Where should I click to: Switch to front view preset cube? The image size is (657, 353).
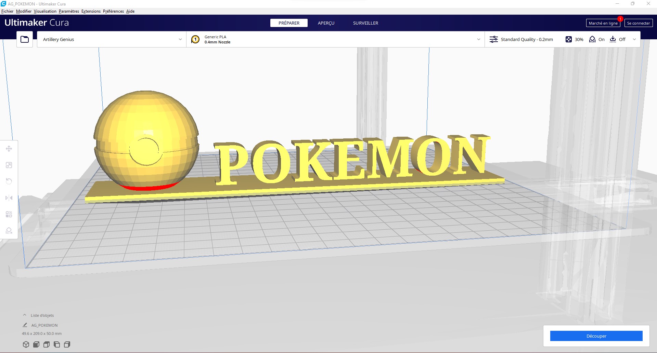pyautogui.click(x=36, y=344)
